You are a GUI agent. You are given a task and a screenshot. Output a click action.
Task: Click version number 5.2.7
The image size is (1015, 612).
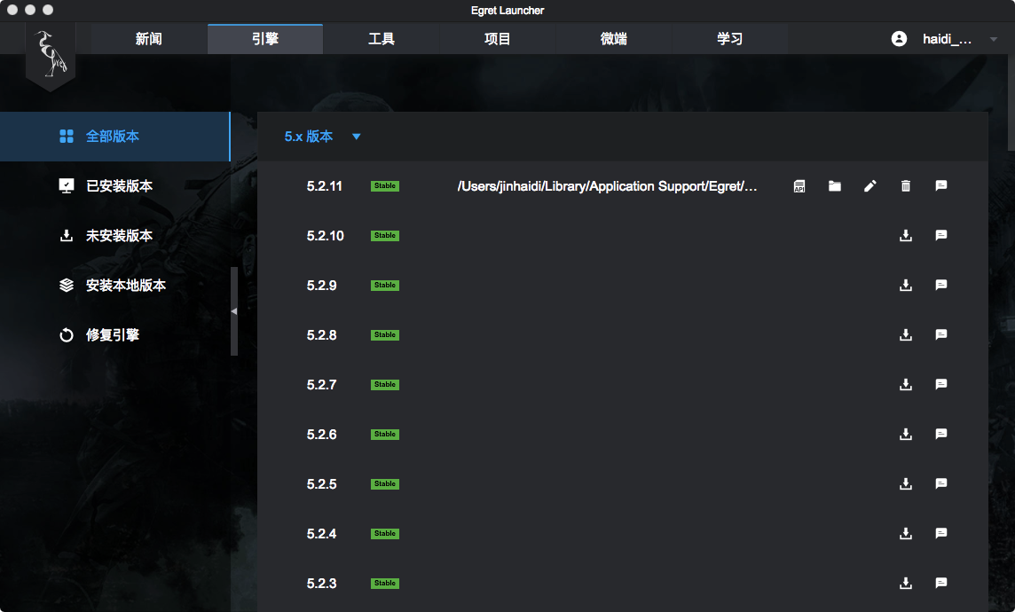point(322,385)
